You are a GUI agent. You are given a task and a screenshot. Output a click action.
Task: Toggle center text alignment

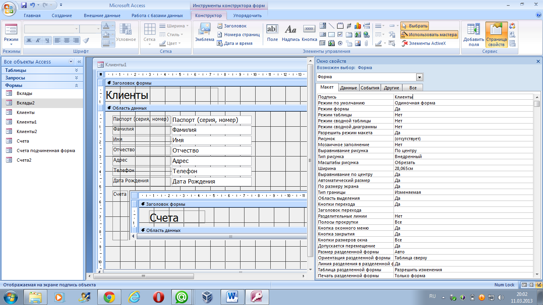67,41
